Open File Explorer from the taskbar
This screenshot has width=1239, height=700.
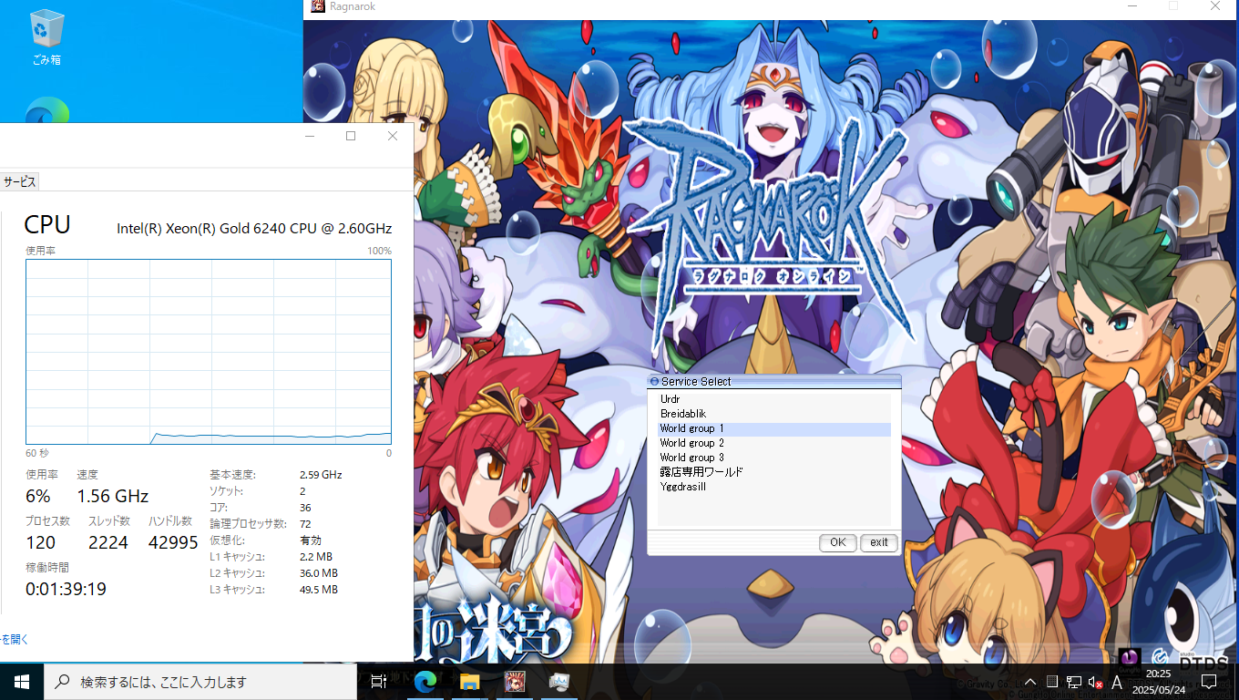pos(469,682)
